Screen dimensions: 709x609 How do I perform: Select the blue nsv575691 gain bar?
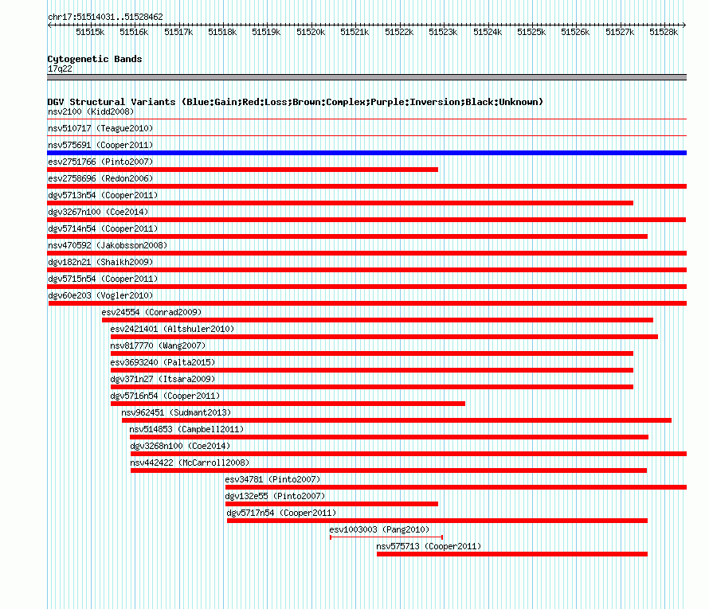coord(366,153)
